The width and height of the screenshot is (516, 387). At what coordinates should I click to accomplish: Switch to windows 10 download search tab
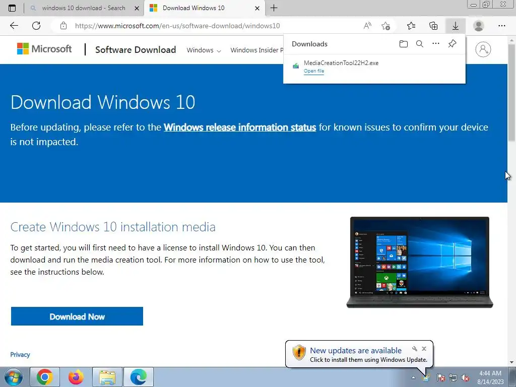point(84,8)
